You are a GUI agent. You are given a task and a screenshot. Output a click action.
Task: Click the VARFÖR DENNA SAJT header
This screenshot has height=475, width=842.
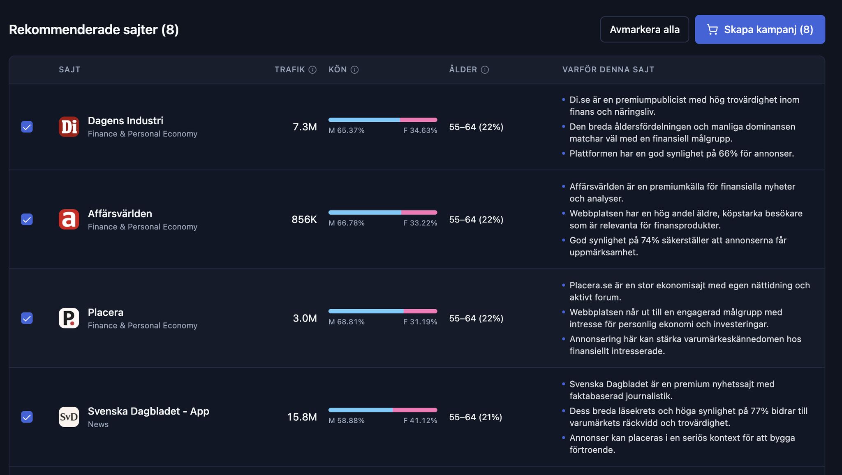pos(608,70)
